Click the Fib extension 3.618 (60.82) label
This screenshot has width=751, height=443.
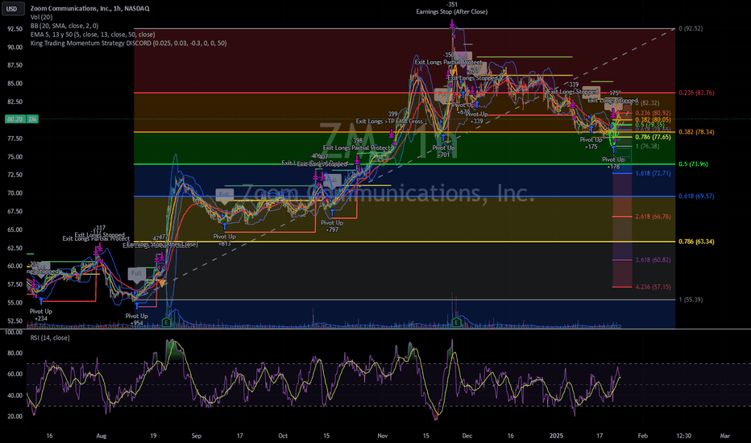click(x=653, y=260)
